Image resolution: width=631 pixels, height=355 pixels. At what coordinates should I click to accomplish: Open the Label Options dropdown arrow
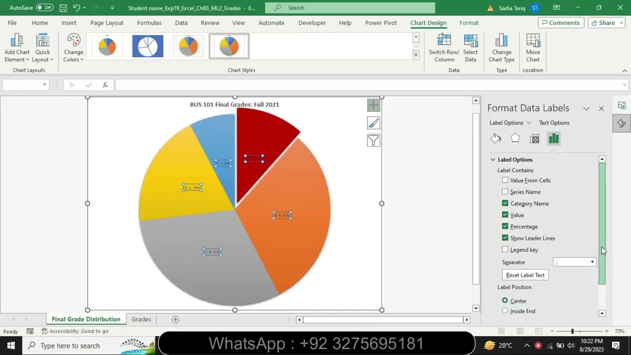(529, 123)
